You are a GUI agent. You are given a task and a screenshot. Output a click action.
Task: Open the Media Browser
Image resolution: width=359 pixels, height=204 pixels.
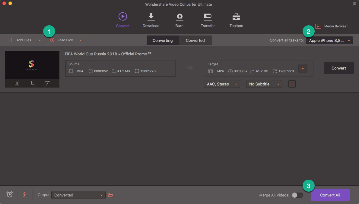(x=331, y=26)
